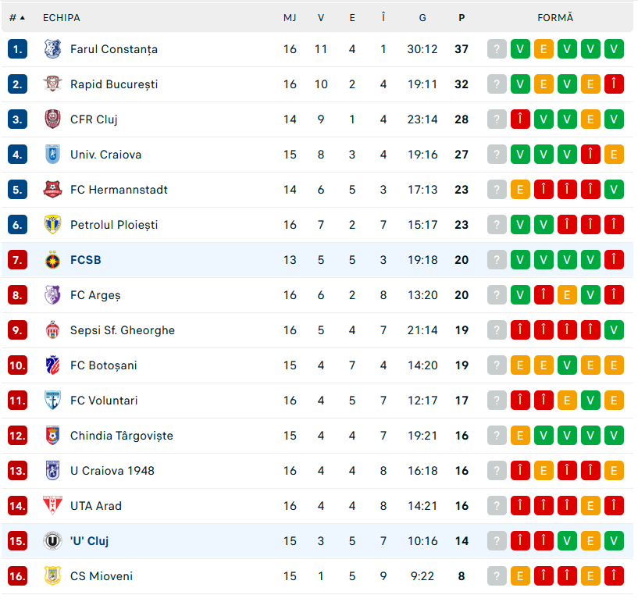
Task: Open Farul Constanța's gray upcoming match badge
Action: [497, 49]
